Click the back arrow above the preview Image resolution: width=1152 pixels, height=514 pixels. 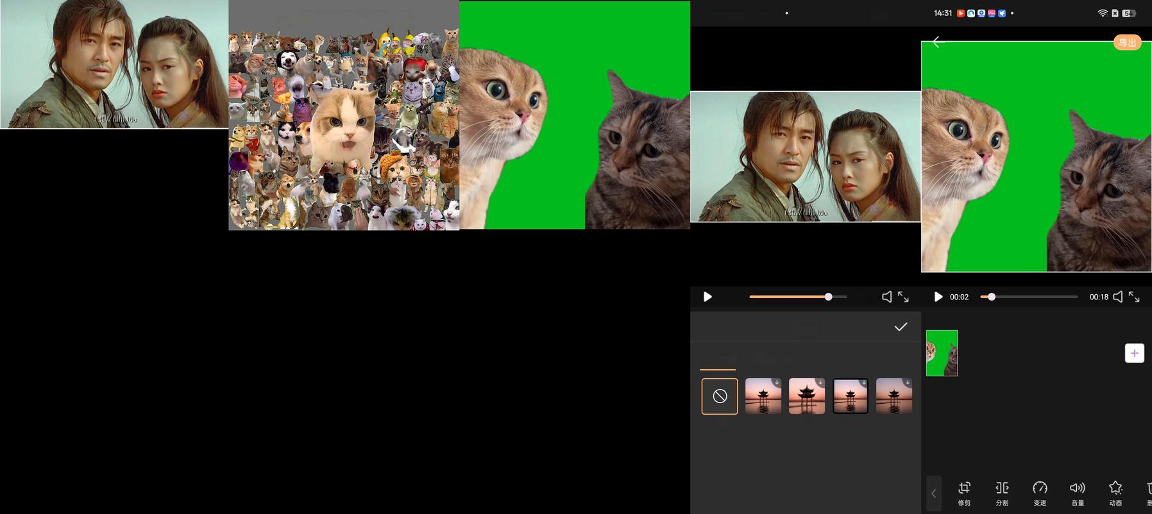tap(938, 42)
